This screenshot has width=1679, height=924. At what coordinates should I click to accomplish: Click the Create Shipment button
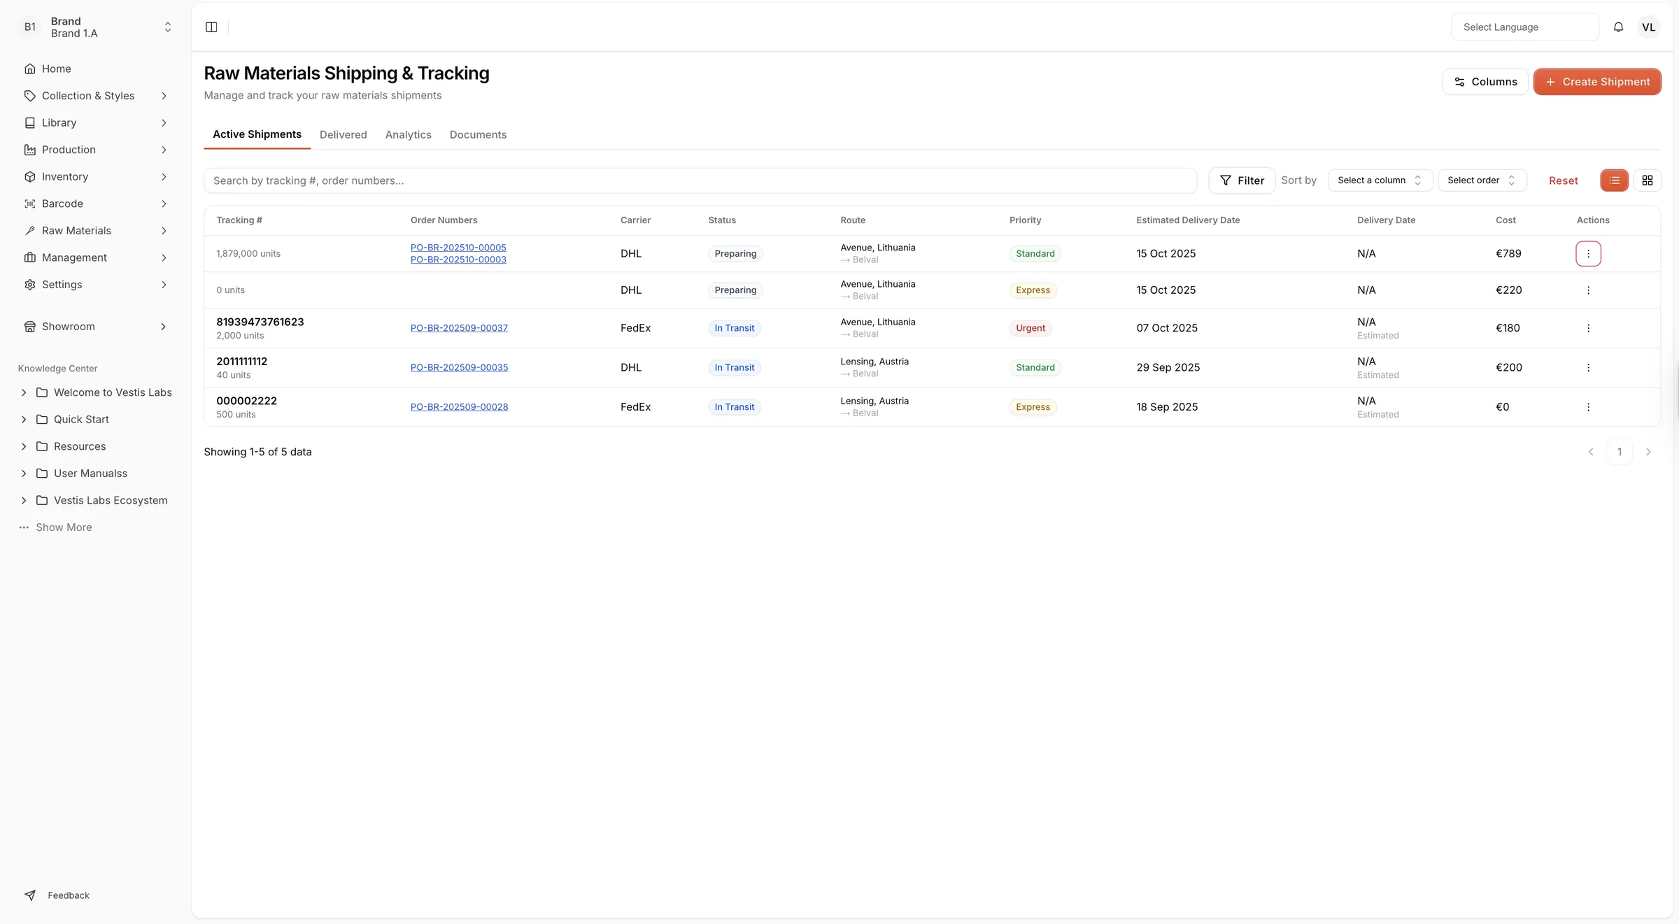pos(1597,82)
